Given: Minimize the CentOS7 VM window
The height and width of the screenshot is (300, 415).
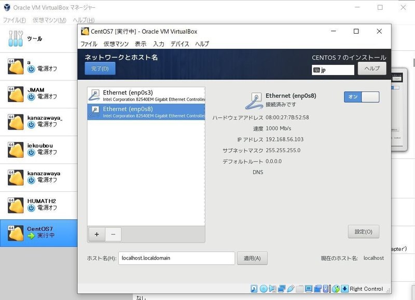Looking at the screenshot, I should 334,31.
